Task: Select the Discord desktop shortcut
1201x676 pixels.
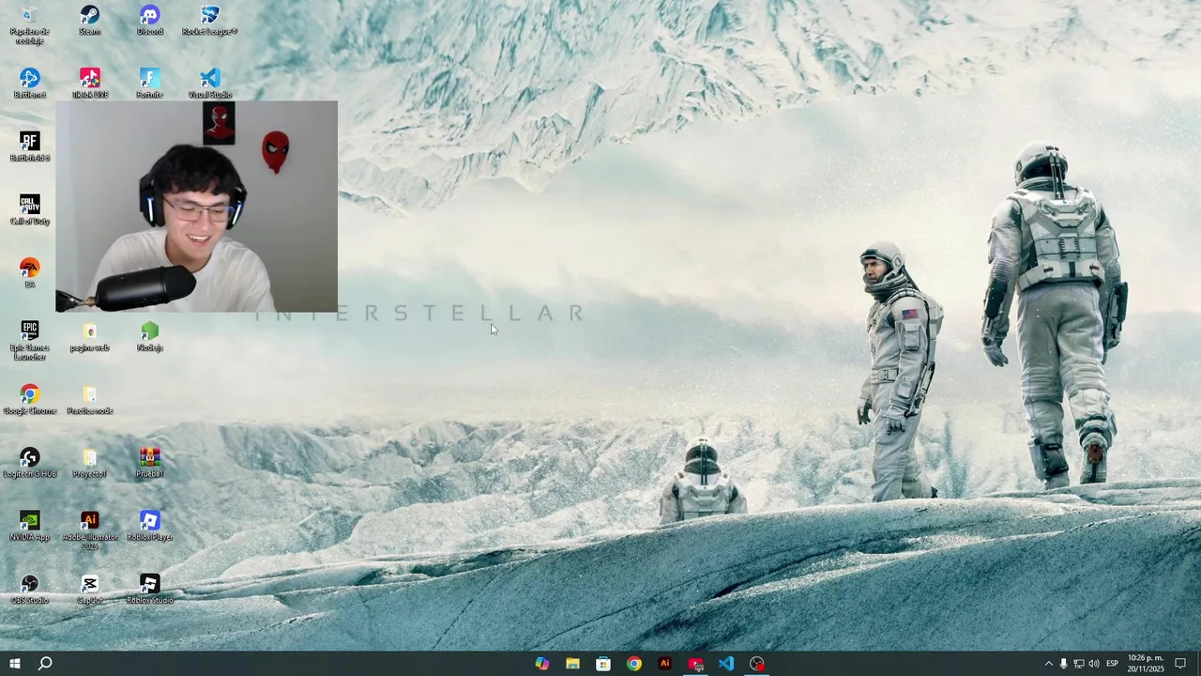Action: pyautogui.click(x=150, y=21)
